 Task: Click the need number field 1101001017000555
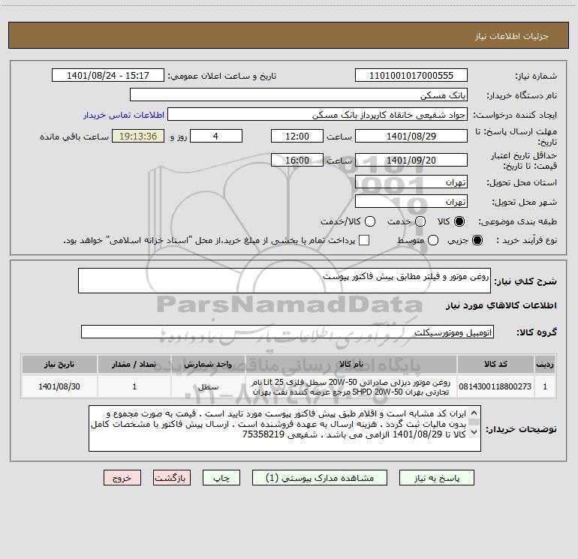[411, 75]
